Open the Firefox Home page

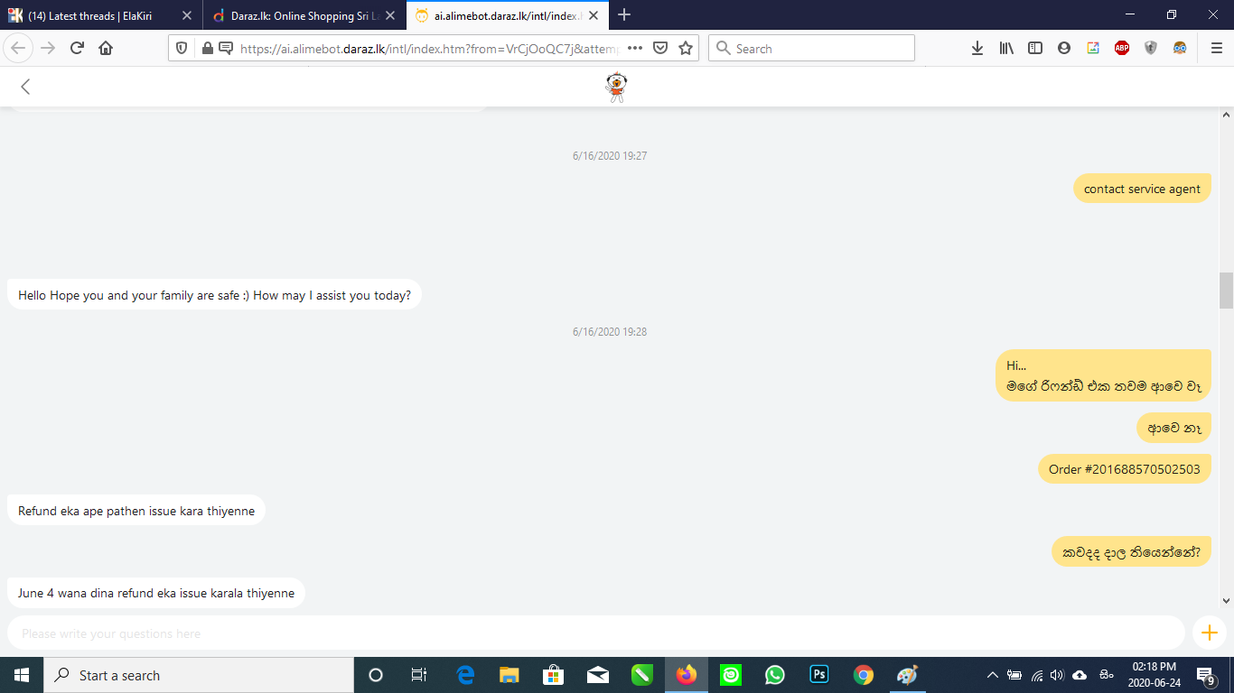click(106, 48)
